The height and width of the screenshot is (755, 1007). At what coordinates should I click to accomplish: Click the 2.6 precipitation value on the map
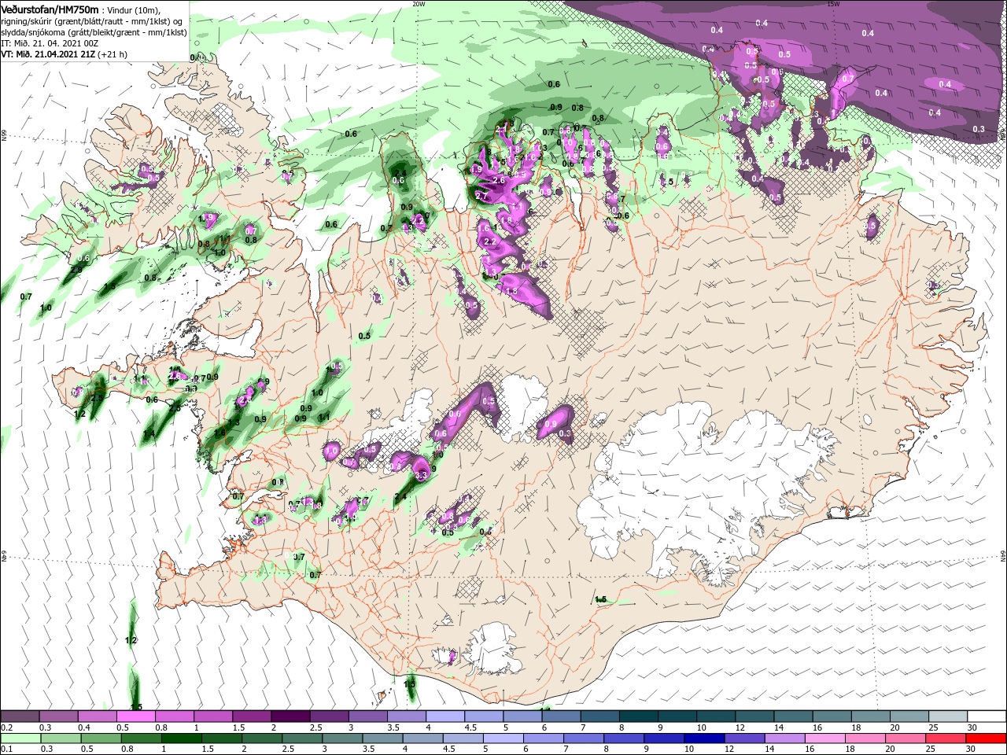[498, 180]
